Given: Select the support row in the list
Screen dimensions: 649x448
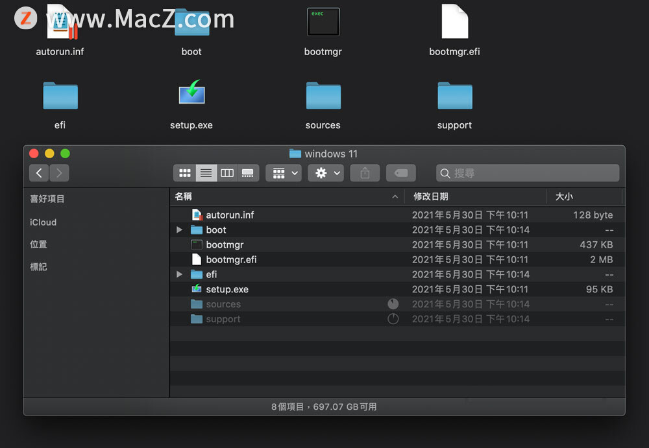Looking at the screenshot, I should [x=397, y=319].
